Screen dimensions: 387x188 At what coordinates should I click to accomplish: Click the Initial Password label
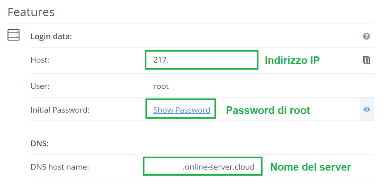click(60, 110)
